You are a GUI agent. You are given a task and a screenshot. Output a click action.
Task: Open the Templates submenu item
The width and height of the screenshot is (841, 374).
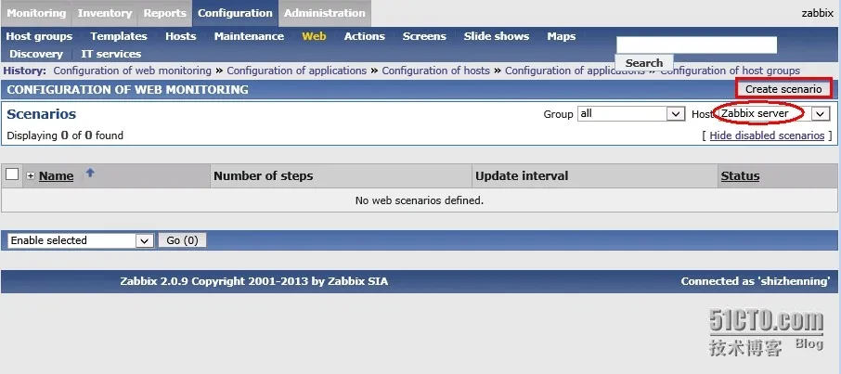tap(119, 36)
